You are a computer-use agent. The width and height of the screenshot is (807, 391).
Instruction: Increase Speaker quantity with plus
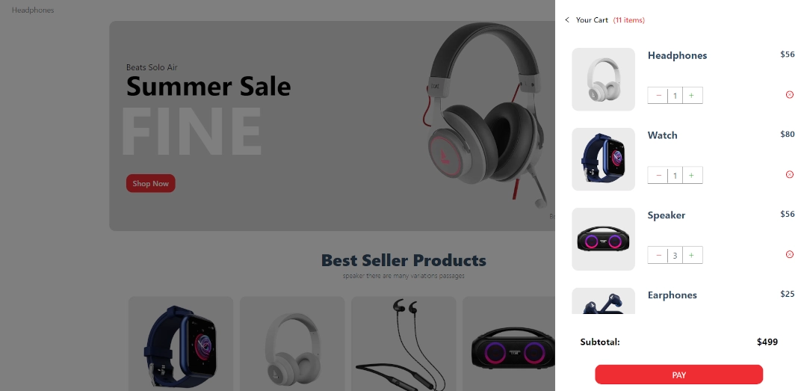(692, 255)
